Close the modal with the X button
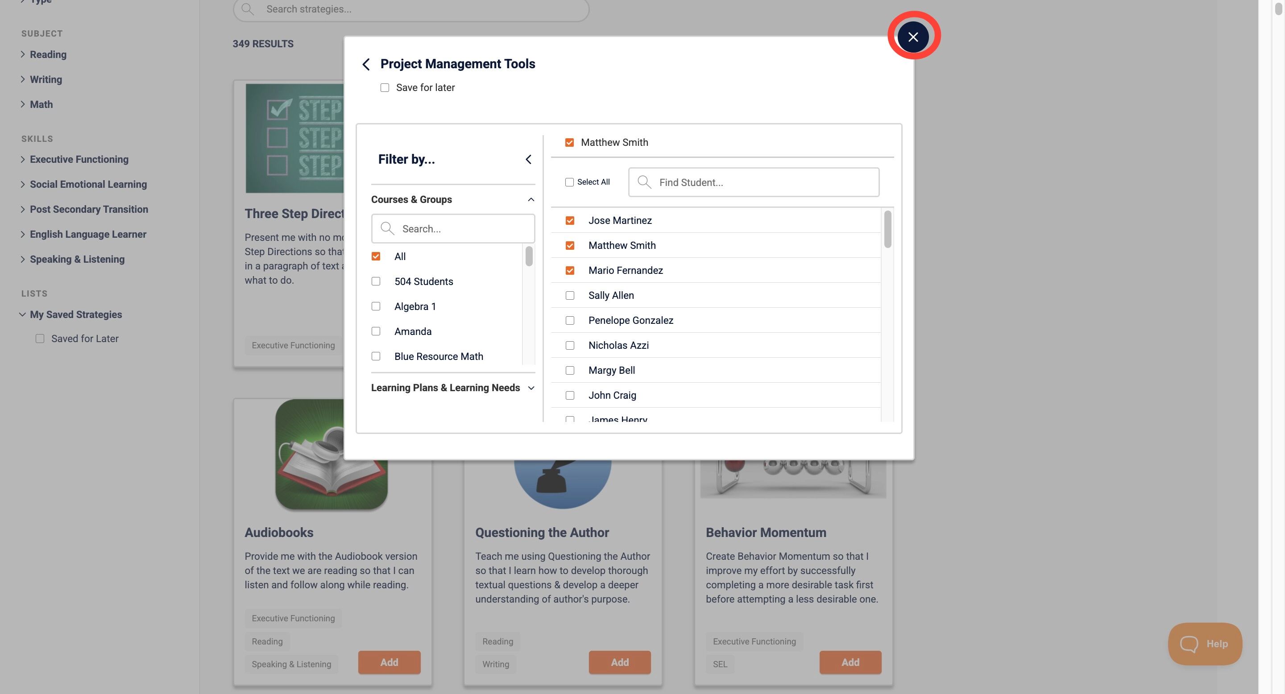 click(913, 37)
